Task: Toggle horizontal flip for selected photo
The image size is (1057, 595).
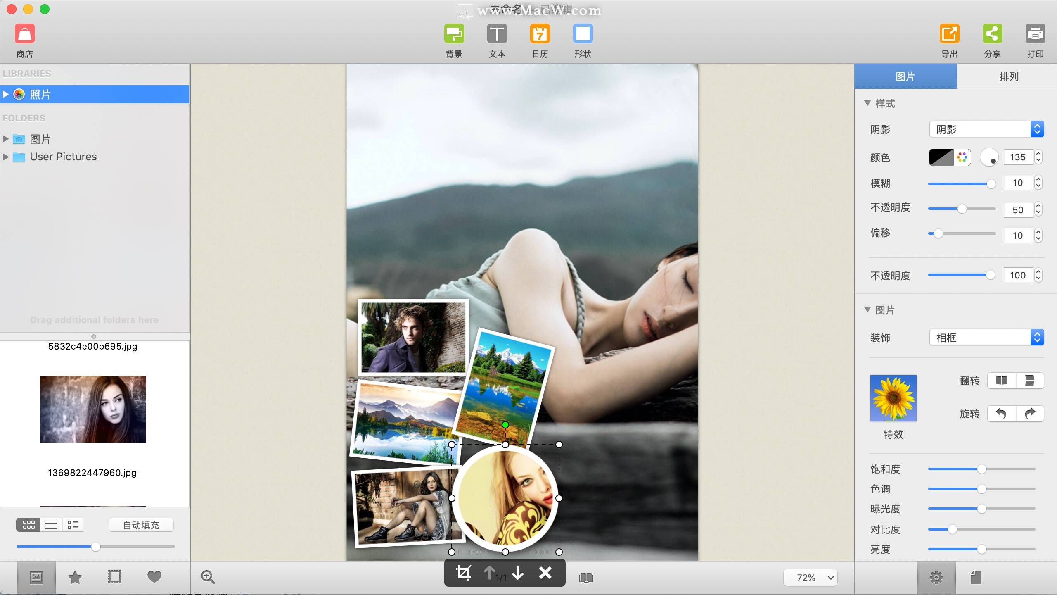Action: 1001,381
